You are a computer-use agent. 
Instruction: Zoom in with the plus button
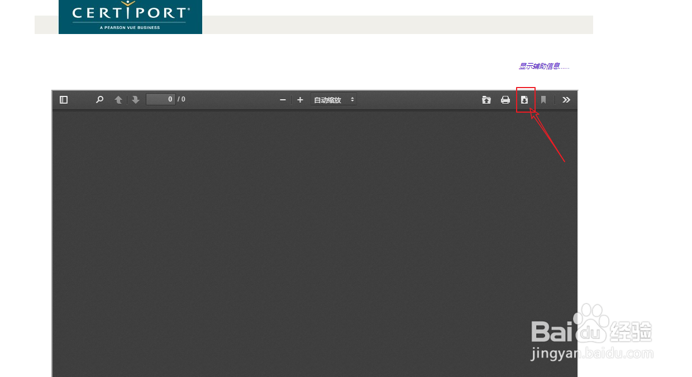click(x=300, y=100)
